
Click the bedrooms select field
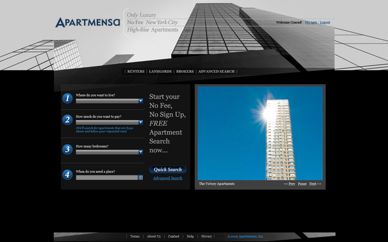tap(109, 152)
